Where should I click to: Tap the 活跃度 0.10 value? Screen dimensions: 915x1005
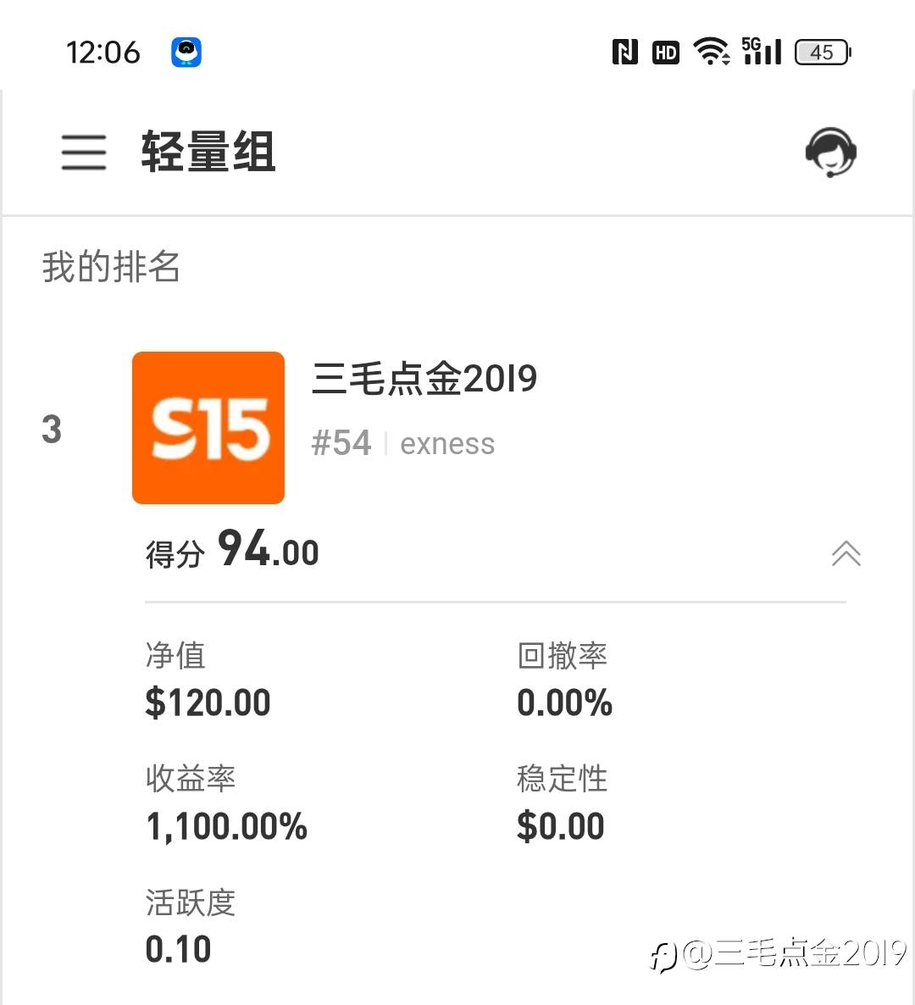(178, 949)
